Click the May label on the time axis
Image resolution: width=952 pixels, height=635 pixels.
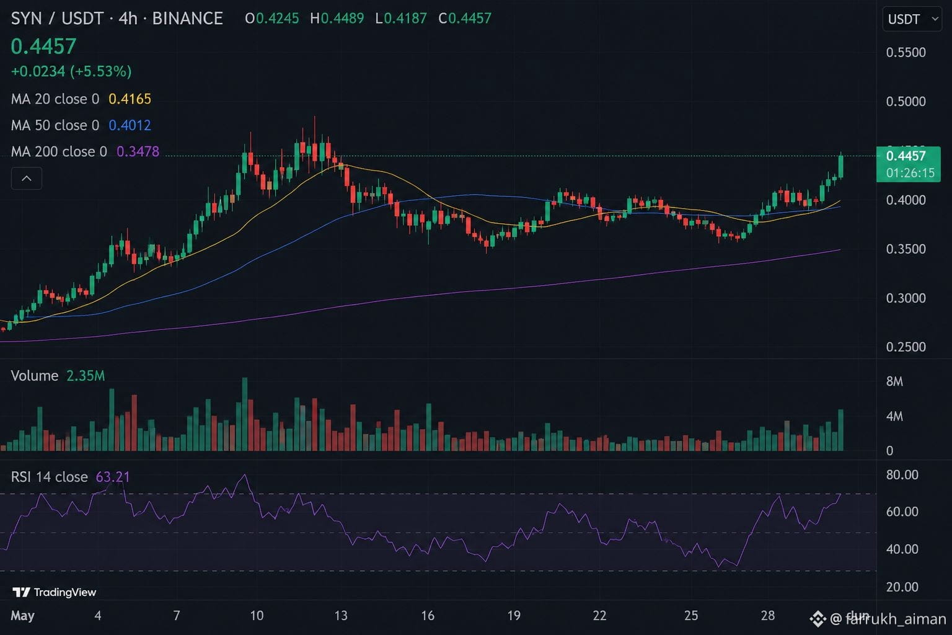coord(23,616)
